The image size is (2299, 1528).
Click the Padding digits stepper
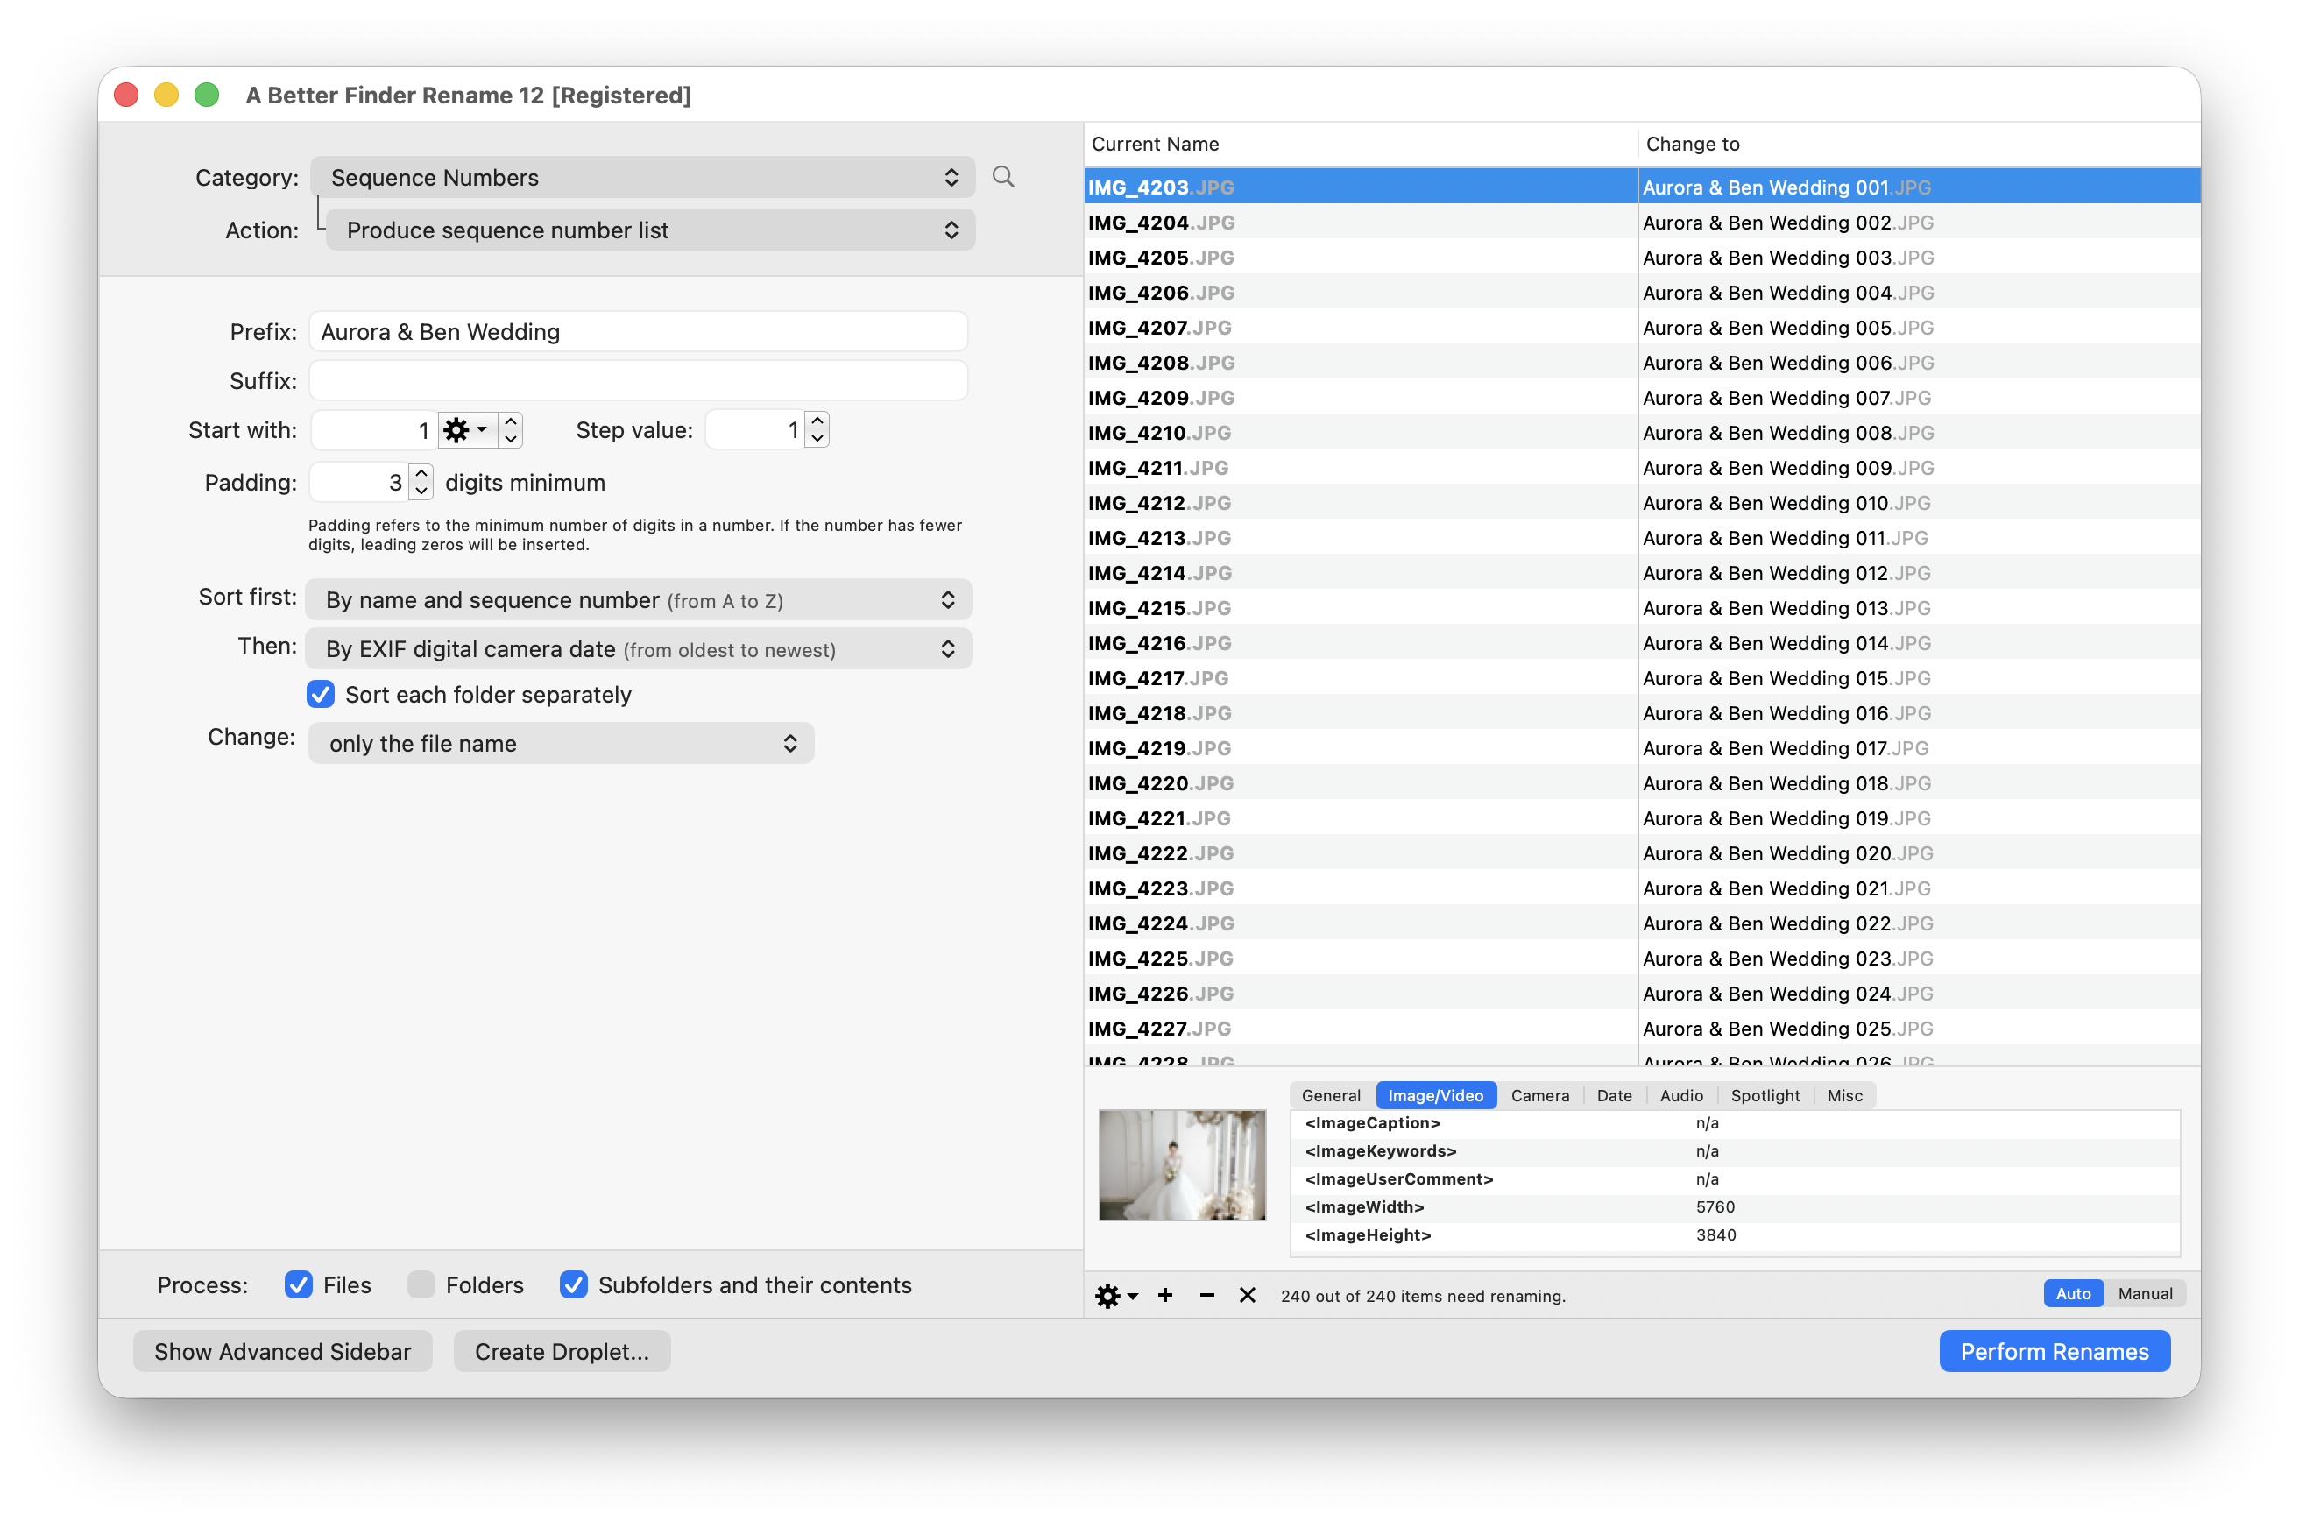421,481
